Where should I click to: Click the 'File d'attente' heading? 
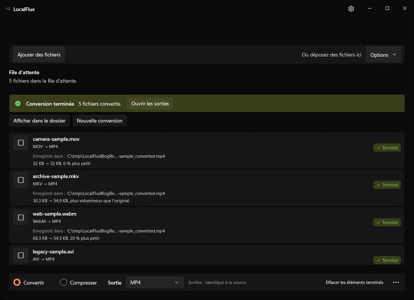click(x=24, y=72)
